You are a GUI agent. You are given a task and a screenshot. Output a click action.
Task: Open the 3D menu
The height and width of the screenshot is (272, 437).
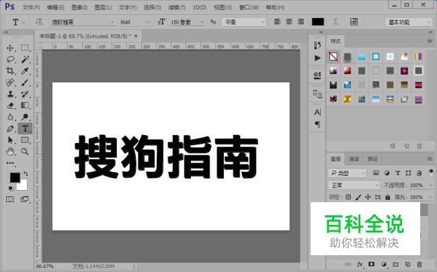click(x=200, y=7)
